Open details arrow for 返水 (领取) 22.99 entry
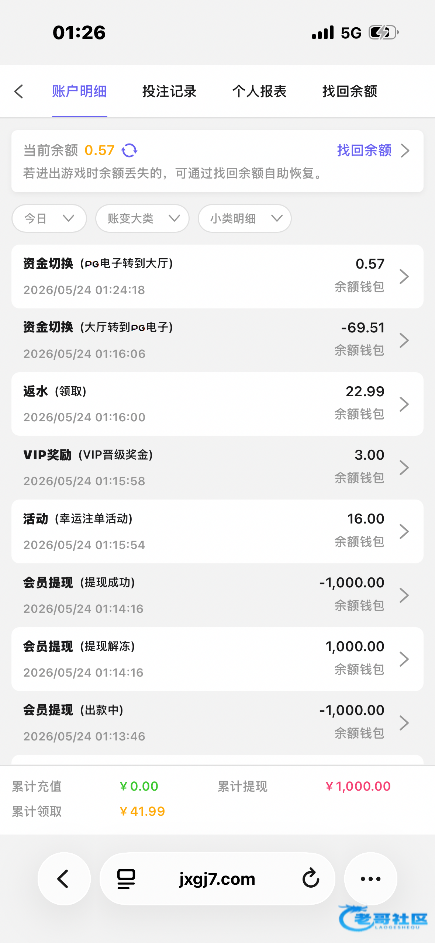 [404, 404]
